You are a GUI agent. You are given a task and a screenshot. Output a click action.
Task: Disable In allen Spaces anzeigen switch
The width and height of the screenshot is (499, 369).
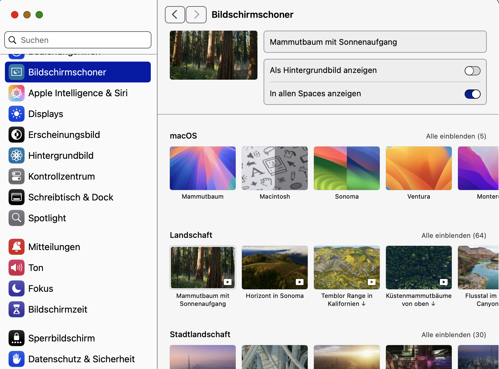(x=472, y=94)
